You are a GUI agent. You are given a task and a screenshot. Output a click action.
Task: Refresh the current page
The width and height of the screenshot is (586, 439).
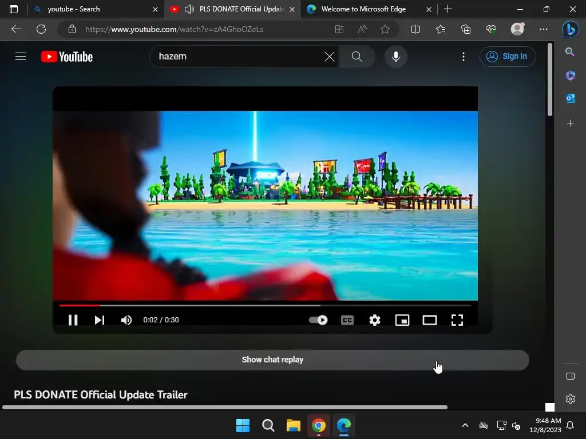41,29
